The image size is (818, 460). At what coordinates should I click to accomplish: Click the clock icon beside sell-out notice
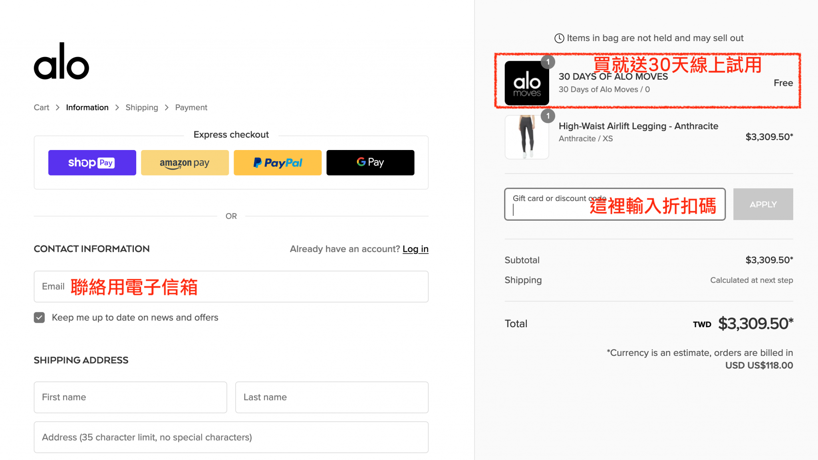click(559, 38)
